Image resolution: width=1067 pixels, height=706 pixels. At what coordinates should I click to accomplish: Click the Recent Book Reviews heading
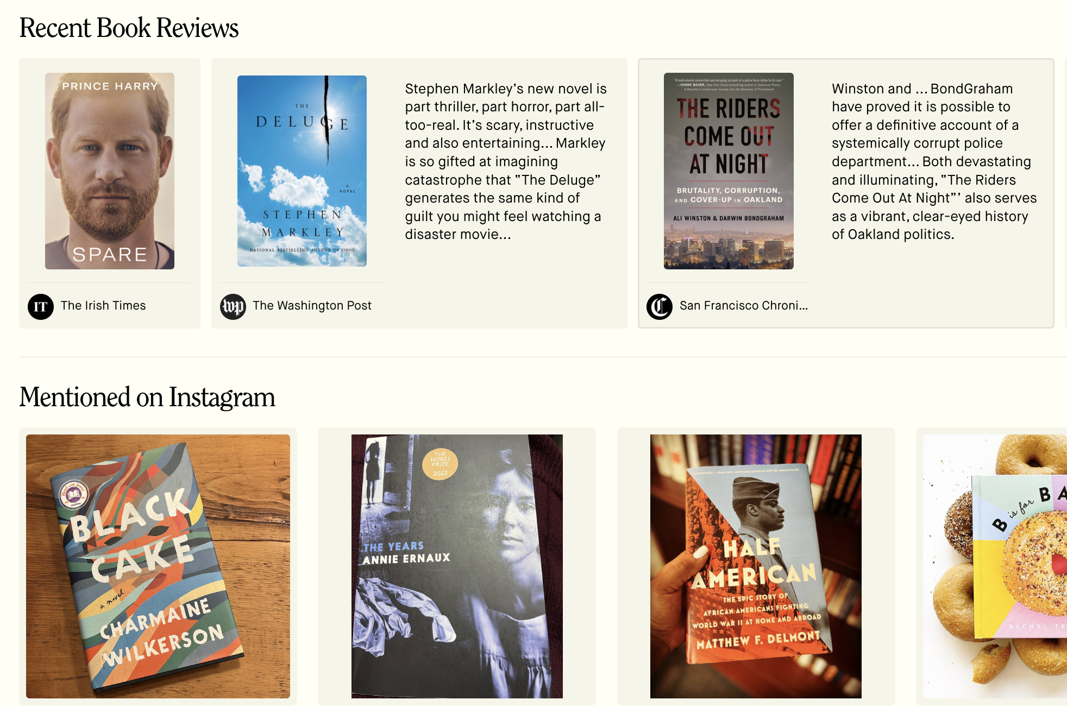129,28
